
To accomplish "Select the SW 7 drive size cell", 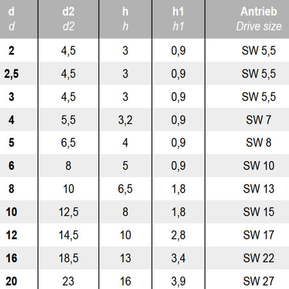I will click(259, 119).
